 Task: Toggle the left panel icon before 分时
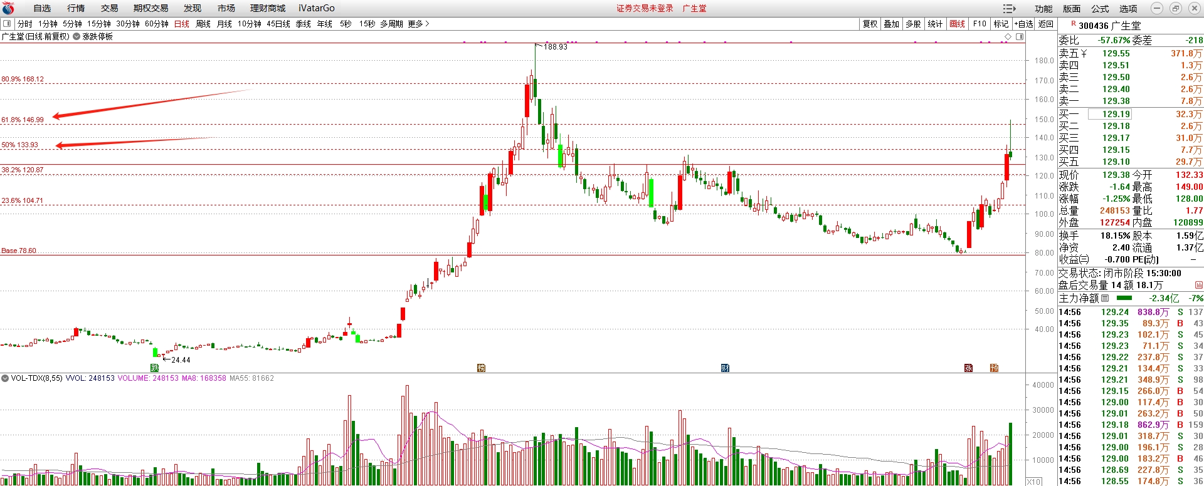[x=7, y=24]
